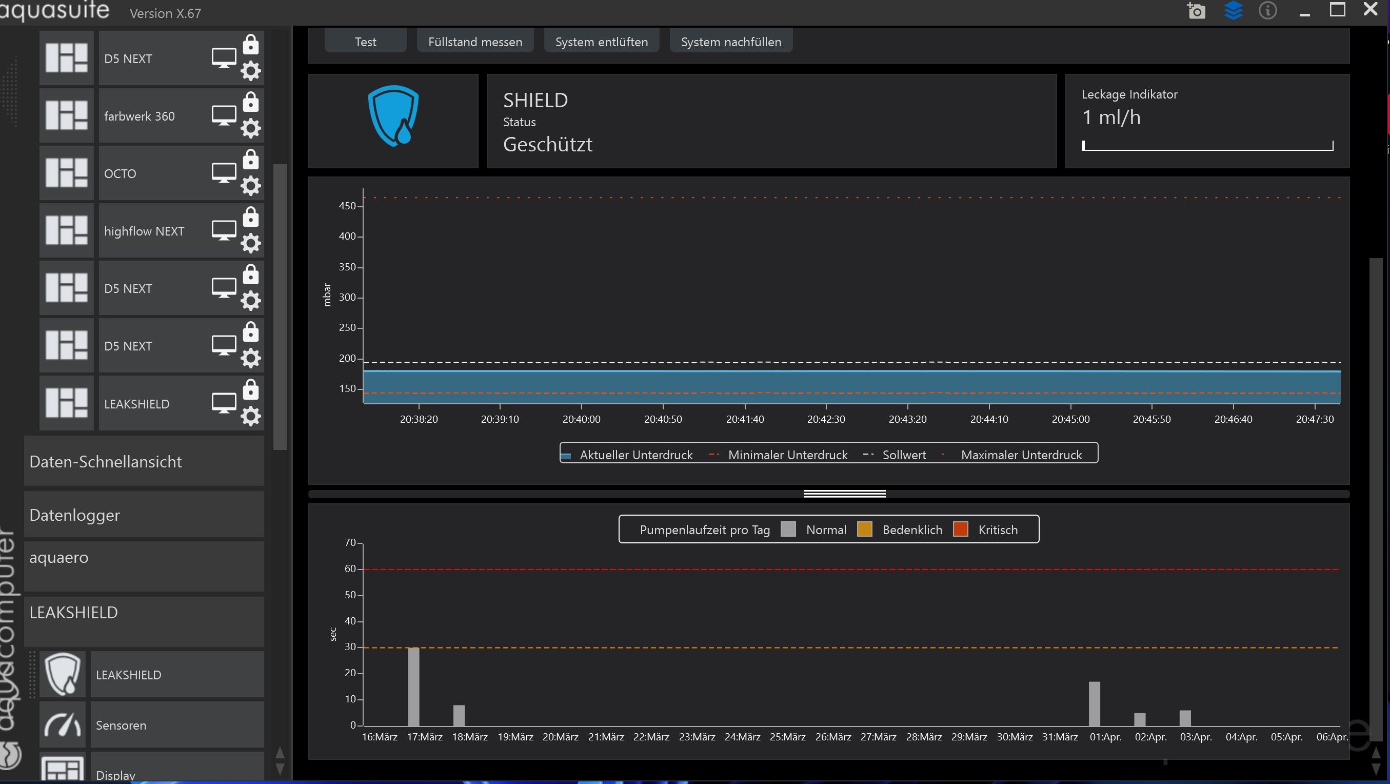
Task: Toggle the lock of D5 NEXT above farbwerk 360
Action: click(250, 45)
